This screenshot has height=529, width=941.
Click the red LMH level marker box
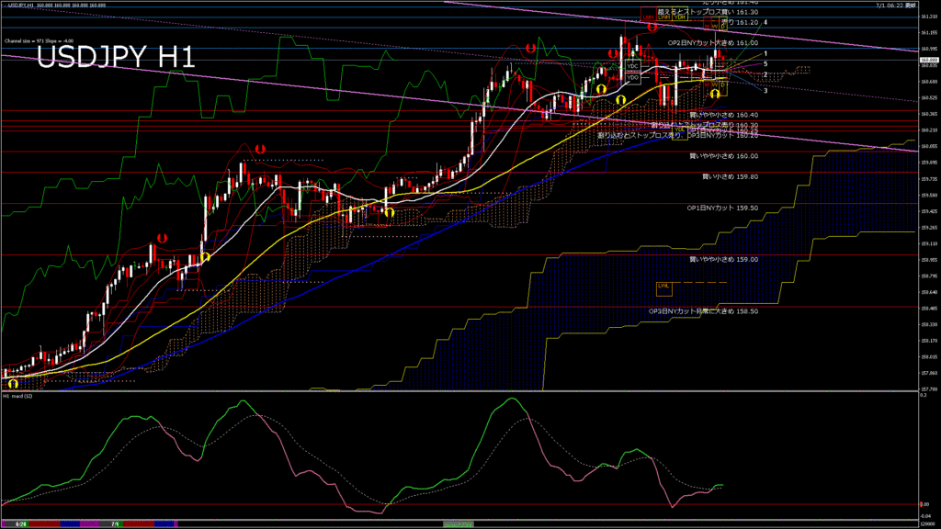649,17
